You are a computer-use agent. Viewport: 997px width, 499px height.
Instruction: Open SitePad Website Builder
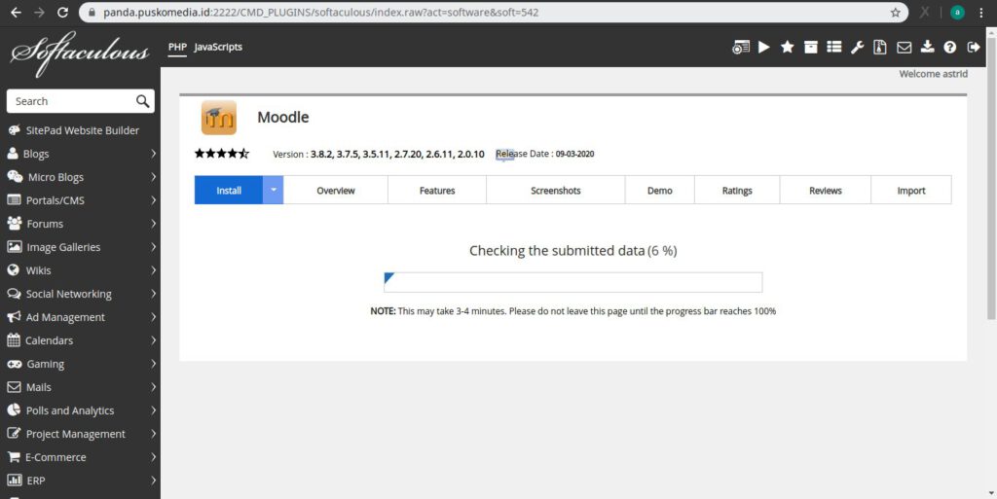[x=80, y=130]
